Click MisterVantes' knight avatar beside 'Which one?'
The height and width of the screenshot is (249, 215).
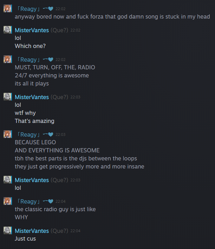(x=8, y=30)
